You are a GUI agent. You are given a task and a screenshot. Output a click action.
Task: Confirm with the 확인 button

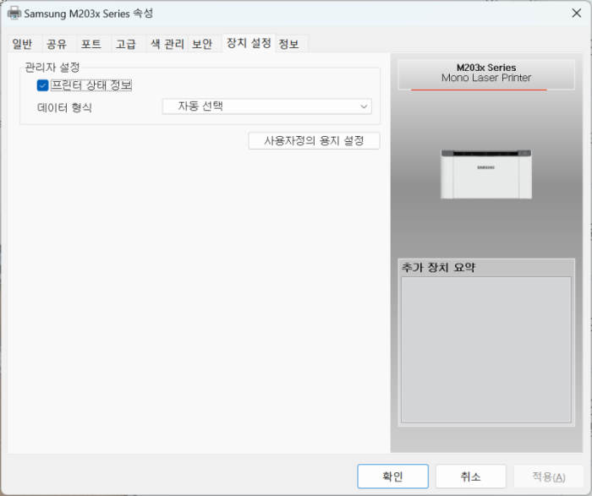(x=392, y=477)
